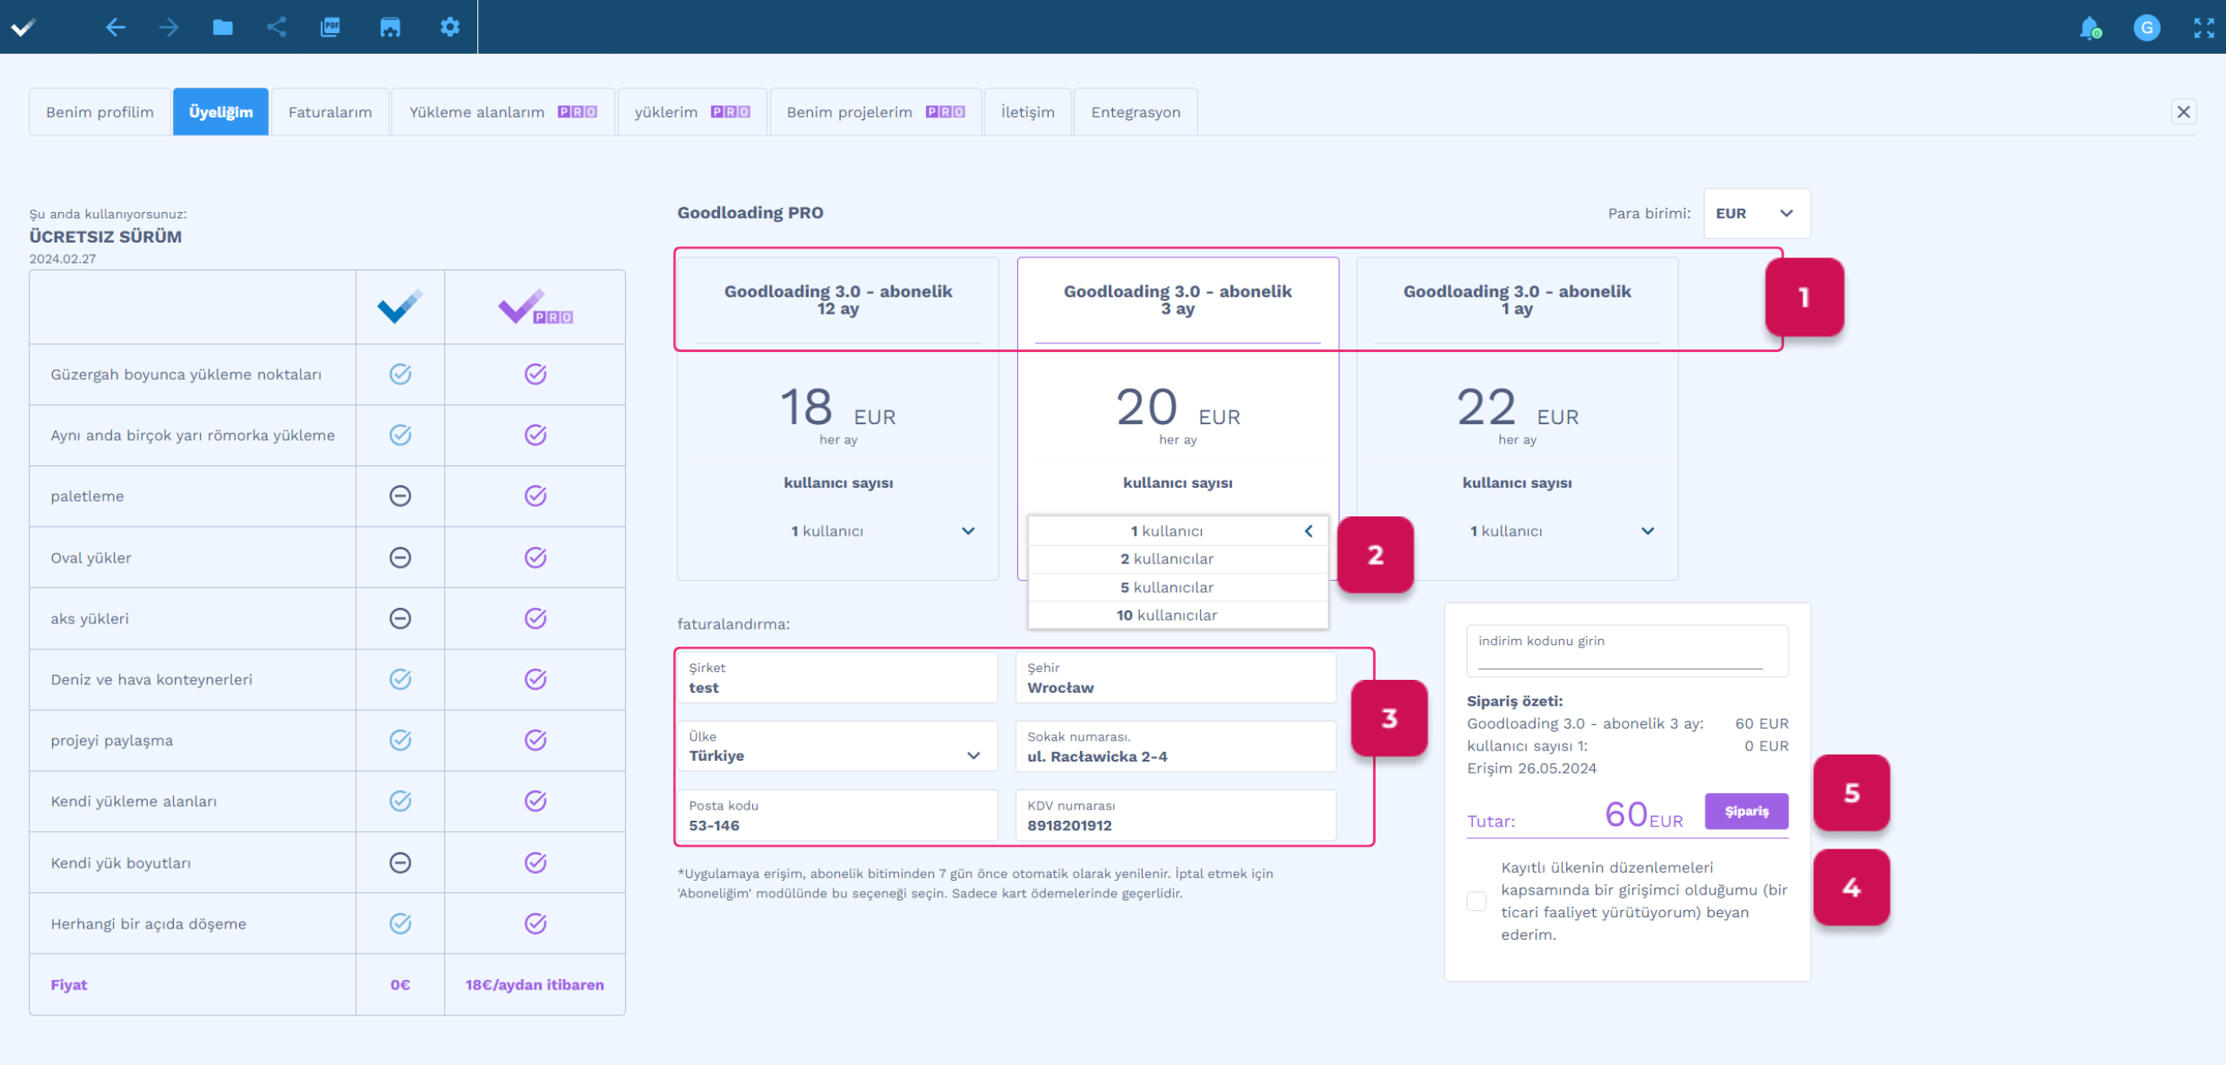Open the folder icon in the toolbar
The width and height of the screenshot is (2226, 1065).
pos(223,27)
